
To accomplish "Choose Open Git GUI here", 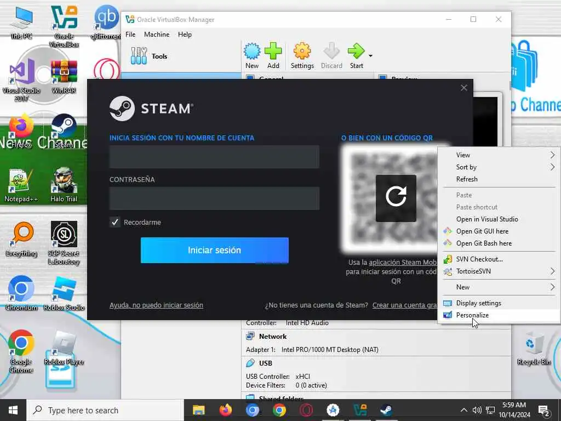I will (x=499, y=231).
